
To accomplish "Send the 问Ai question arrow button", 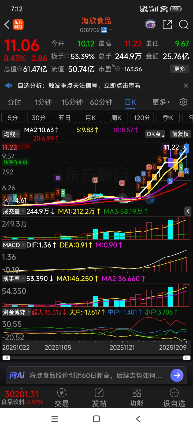I will coord(177,375).
